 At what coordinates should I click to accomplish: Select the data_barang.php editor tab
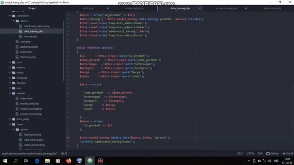180,8
